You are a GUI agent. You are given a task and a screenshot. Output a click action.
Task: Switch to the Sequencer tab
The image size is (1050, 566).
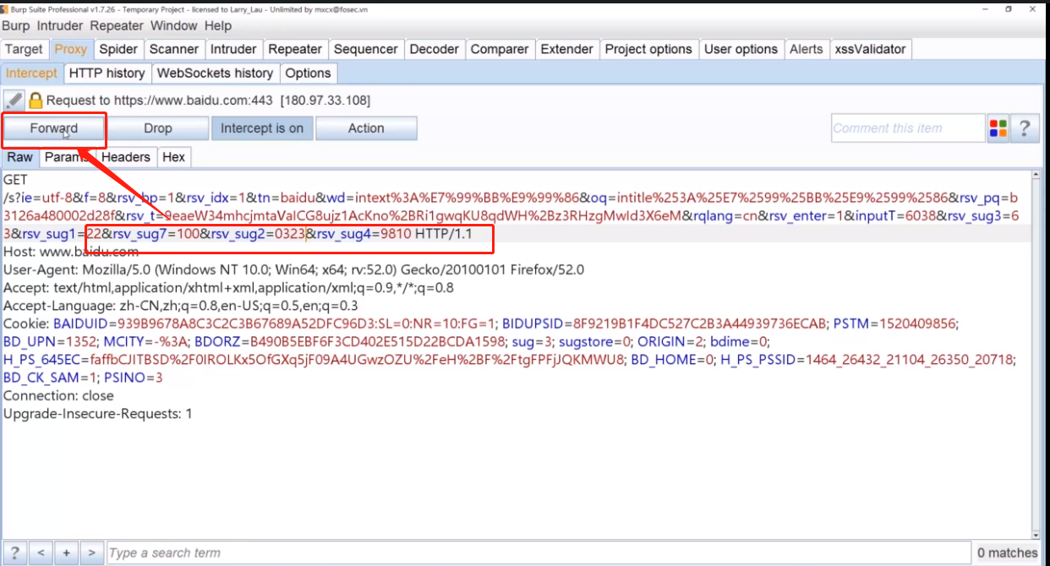[366, 49]
